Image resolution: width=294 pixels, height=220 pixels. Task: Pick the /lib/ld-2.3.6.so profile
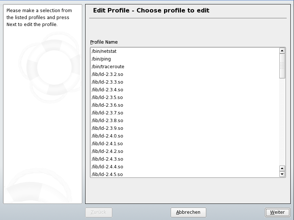[108, 105]
